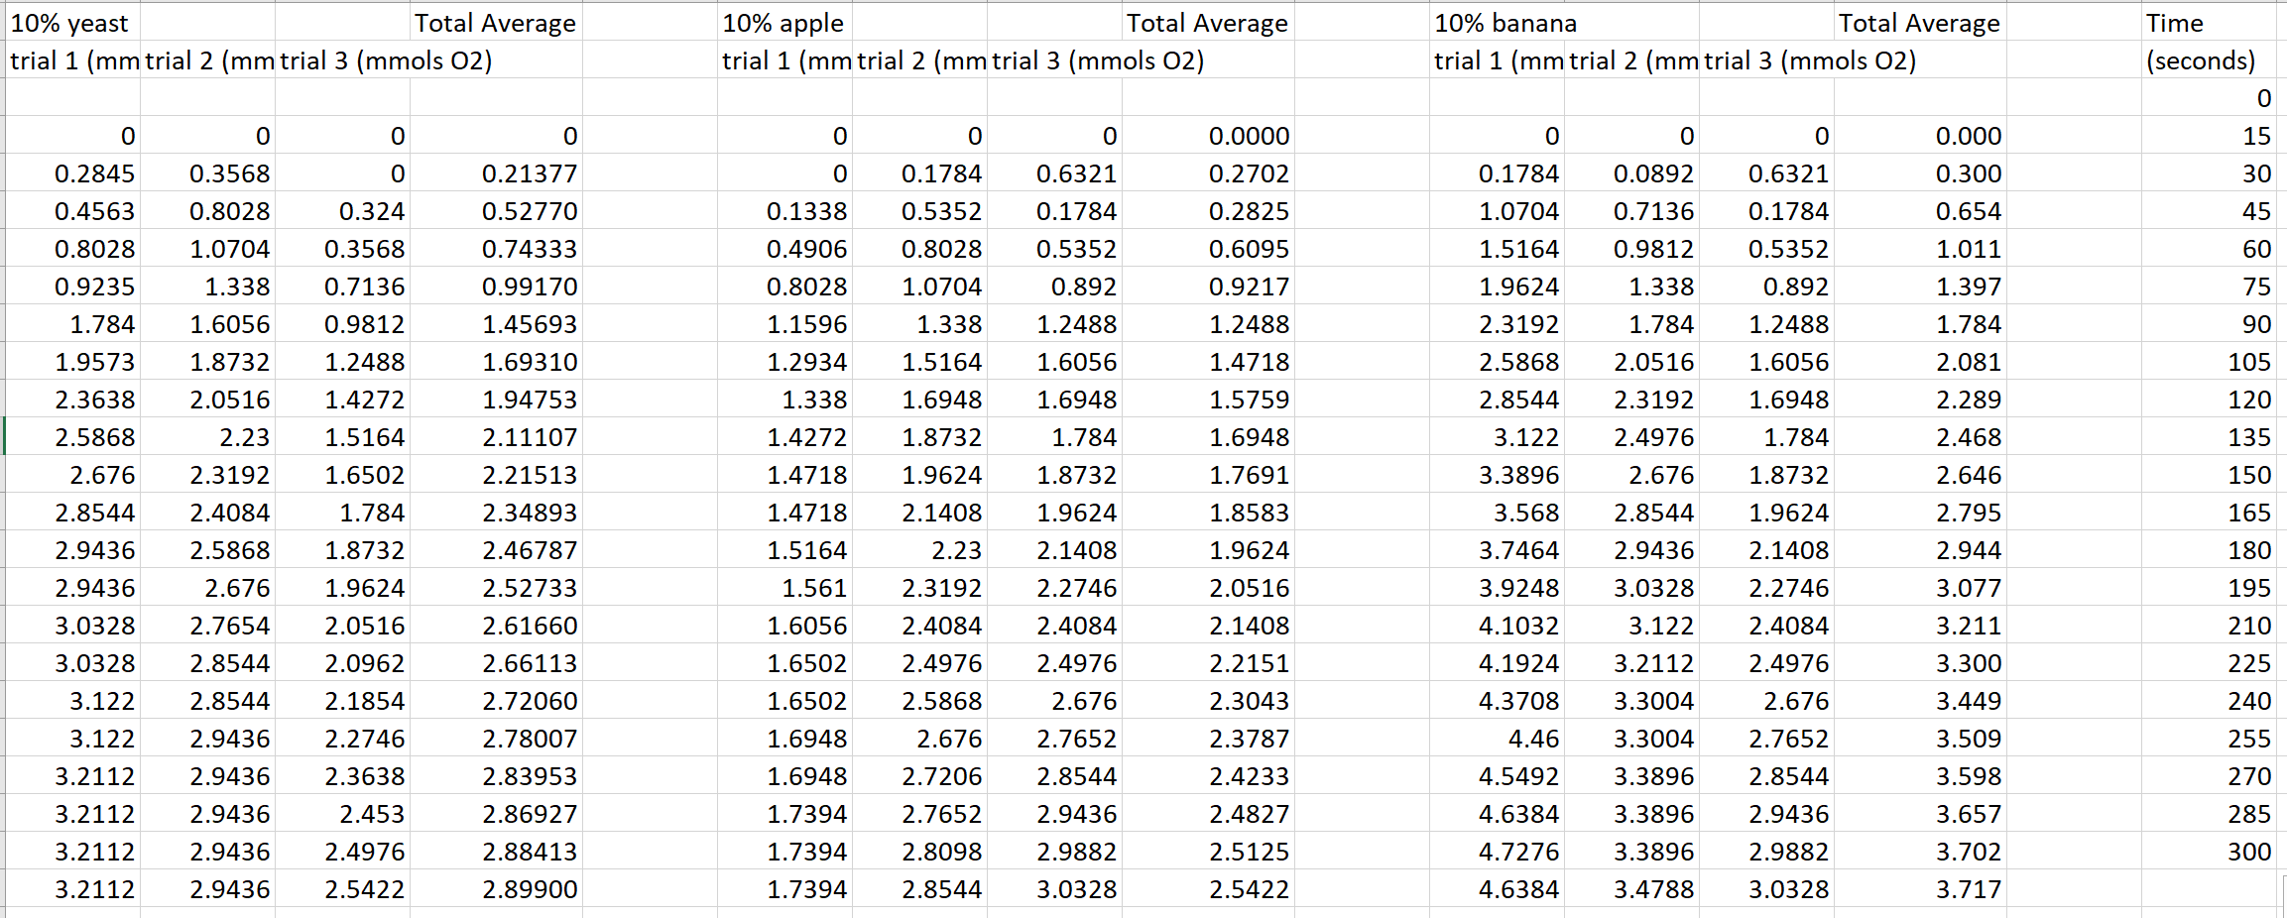The width and height of the screenshot is (2287, 918).
Task: Select yeast trial 1 value 0.2845
Action: click(x=72, y=173)
